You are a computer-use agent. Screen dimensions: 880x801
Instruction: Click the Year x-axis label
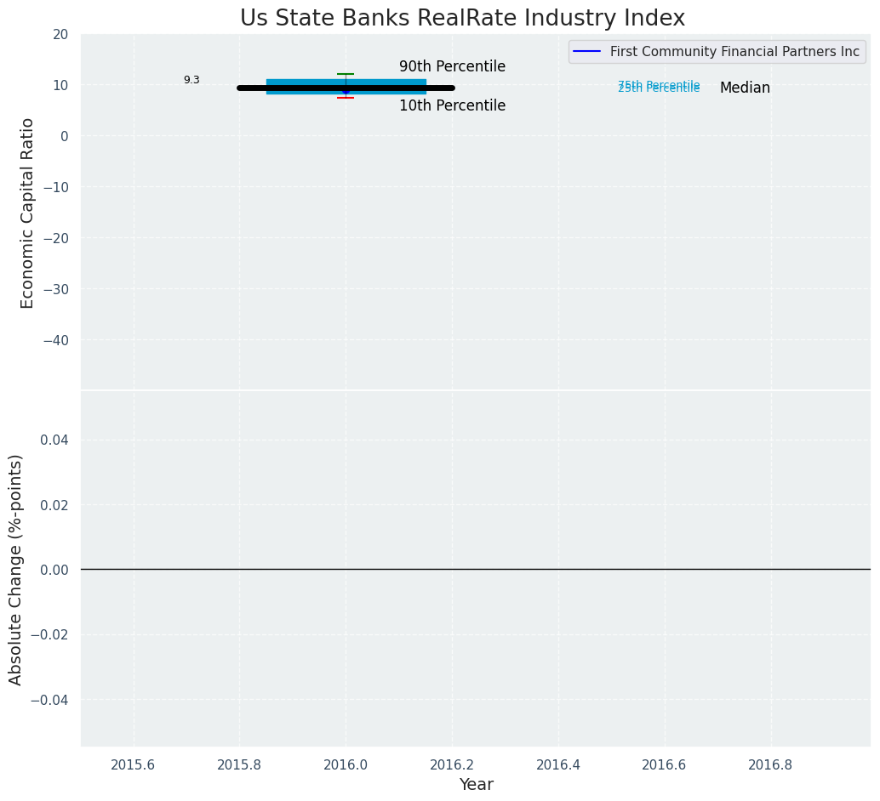click(476, 785)
